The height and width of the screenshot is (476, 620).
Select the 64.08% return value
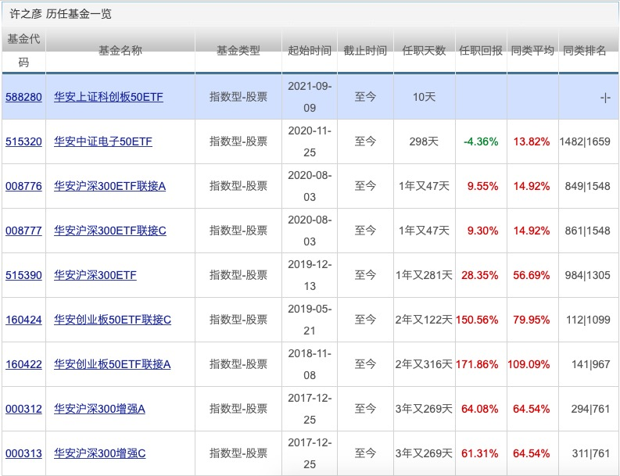tap(479, 410)
